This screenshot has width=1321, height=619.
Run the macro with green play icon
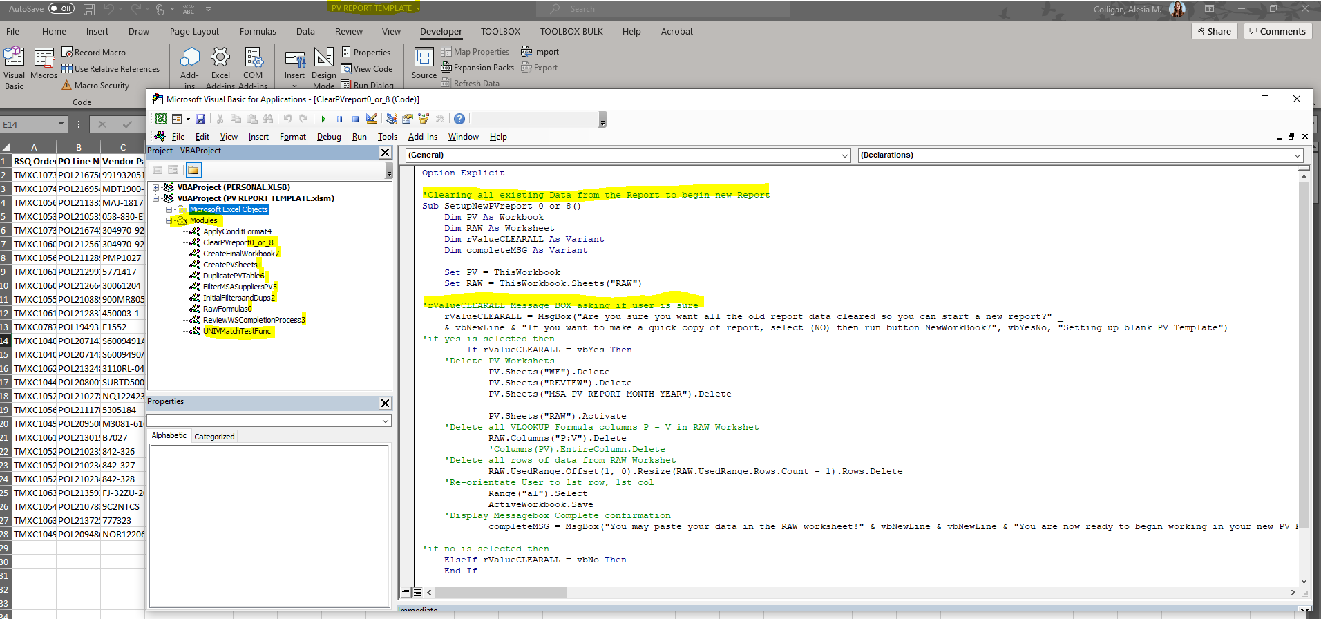[323, 119]
